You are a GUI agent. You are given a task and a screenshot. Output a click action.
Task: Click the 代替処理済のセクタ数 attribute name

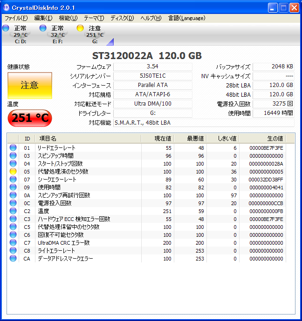pyautogui.click(x=63, y=172)
